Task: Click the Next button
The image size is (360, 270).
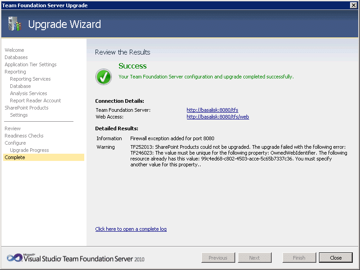Action: 255,257
